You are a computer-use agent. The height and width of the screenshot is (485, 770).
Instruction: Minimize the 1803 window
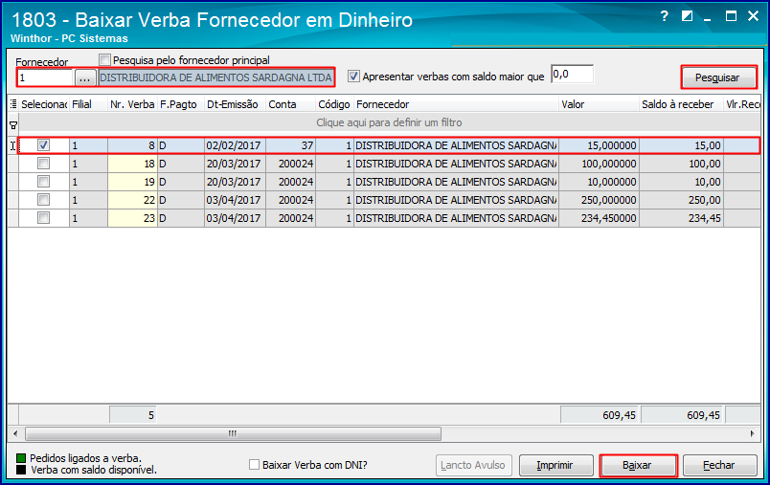(x=708, y=18)
